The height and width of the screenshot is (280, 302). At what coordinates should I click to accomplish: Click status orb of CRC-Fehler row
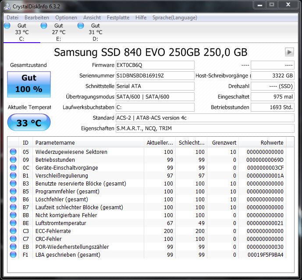tap(13, 239)
